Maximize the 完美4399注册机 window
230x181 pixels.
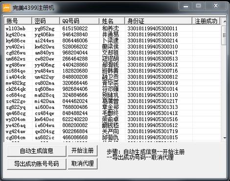199,6
